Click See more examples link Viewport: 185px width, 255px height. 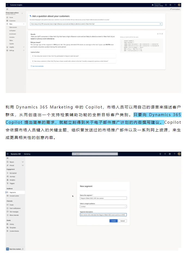click(x=37, y=66)
